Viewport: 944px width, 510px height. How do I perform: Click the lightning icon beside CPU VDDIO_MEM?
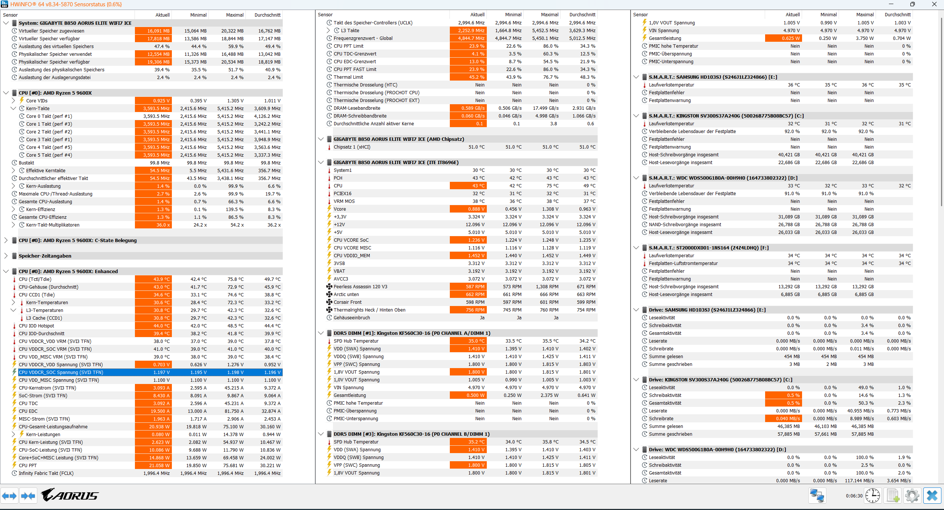coord(329,256)
